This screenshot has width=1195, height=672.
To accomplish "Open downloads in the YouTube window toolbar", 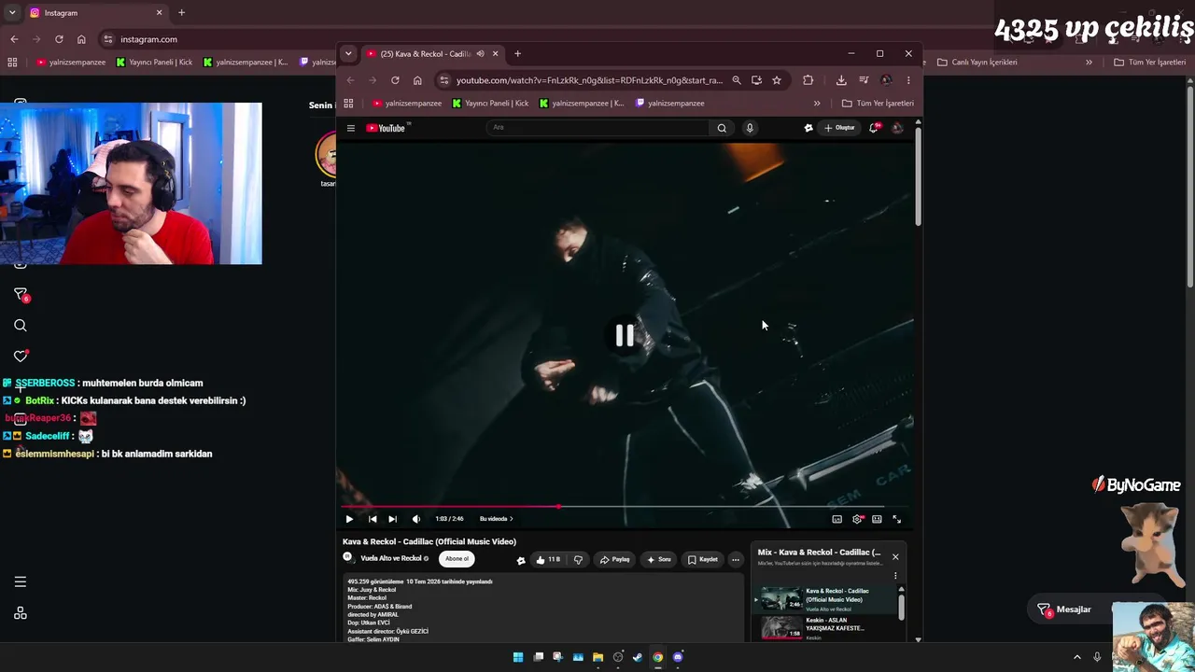I will (841, 80).
